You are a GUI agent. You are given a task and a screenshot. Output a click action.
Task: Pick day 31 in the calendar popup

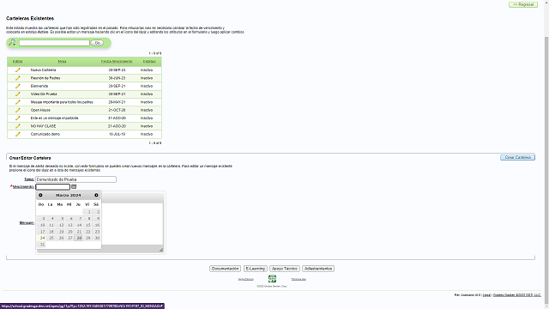(x=41, y=245)
